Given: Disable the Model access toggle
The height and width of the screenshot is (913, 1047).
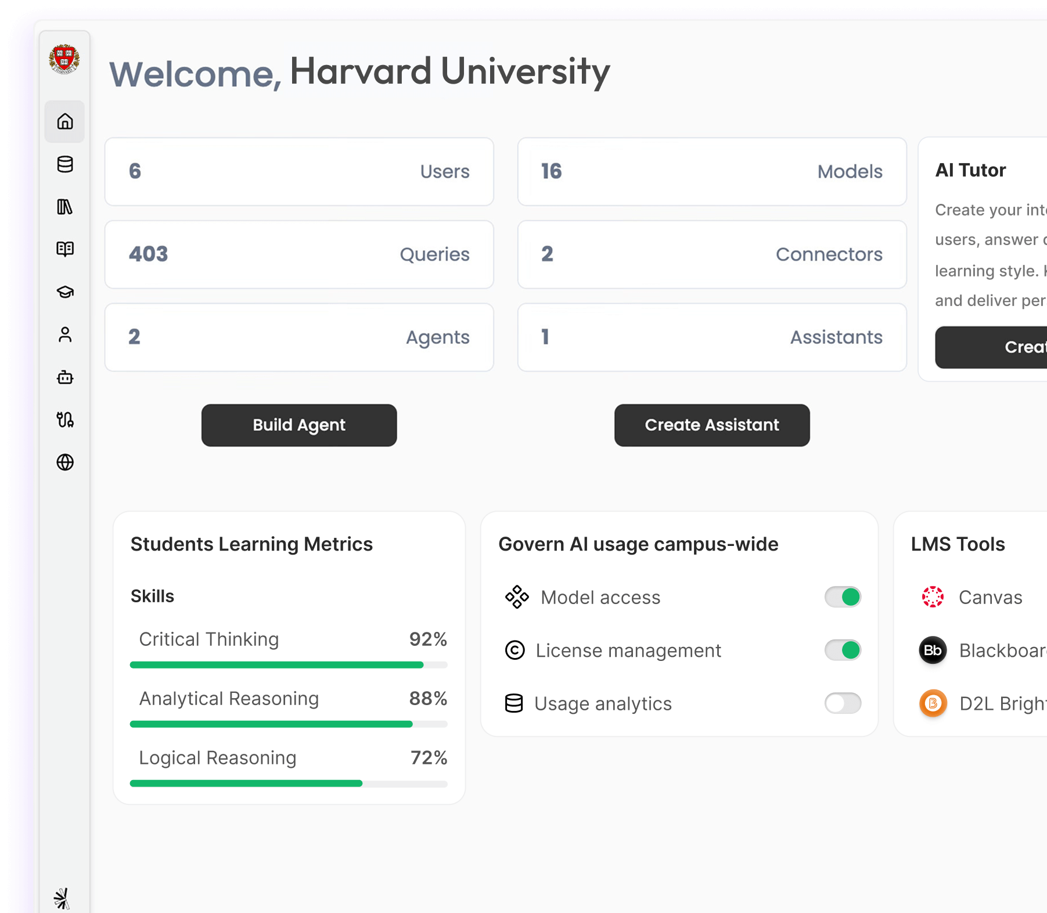Looking at the screenshot, I should 843,597.
